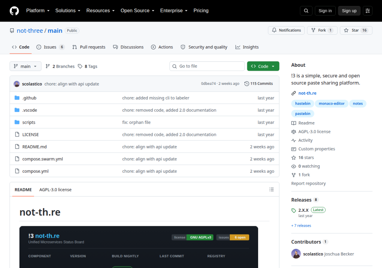Open the Discussions tab

(x=128, y=47)
